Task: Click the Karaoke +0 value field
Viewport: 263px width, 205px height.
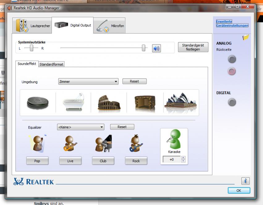Action: tap(172, 159)
